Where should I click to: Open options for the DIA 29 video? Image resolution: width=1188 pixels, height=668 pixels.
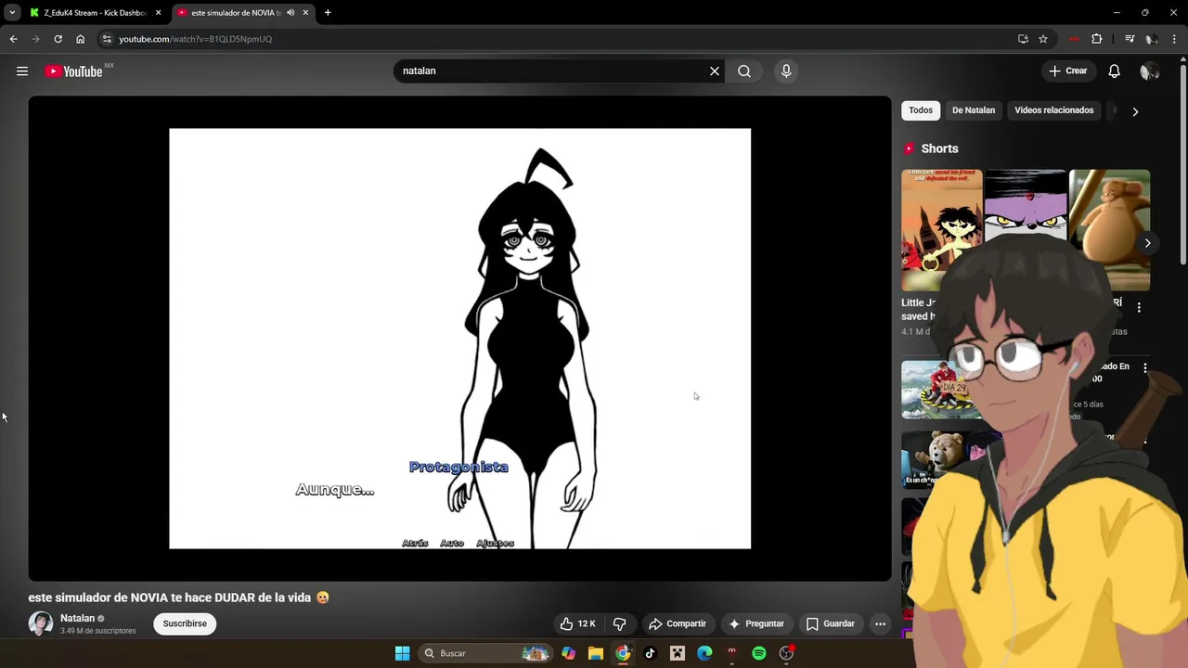coord(1145,368)
